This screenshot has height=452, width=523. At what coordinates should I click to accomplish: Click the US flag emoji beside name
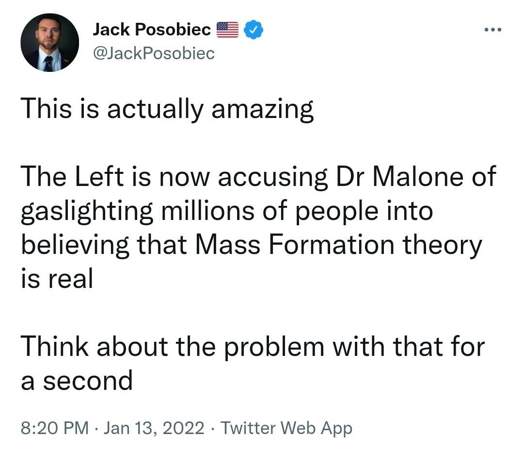click(x=227, y=30)
